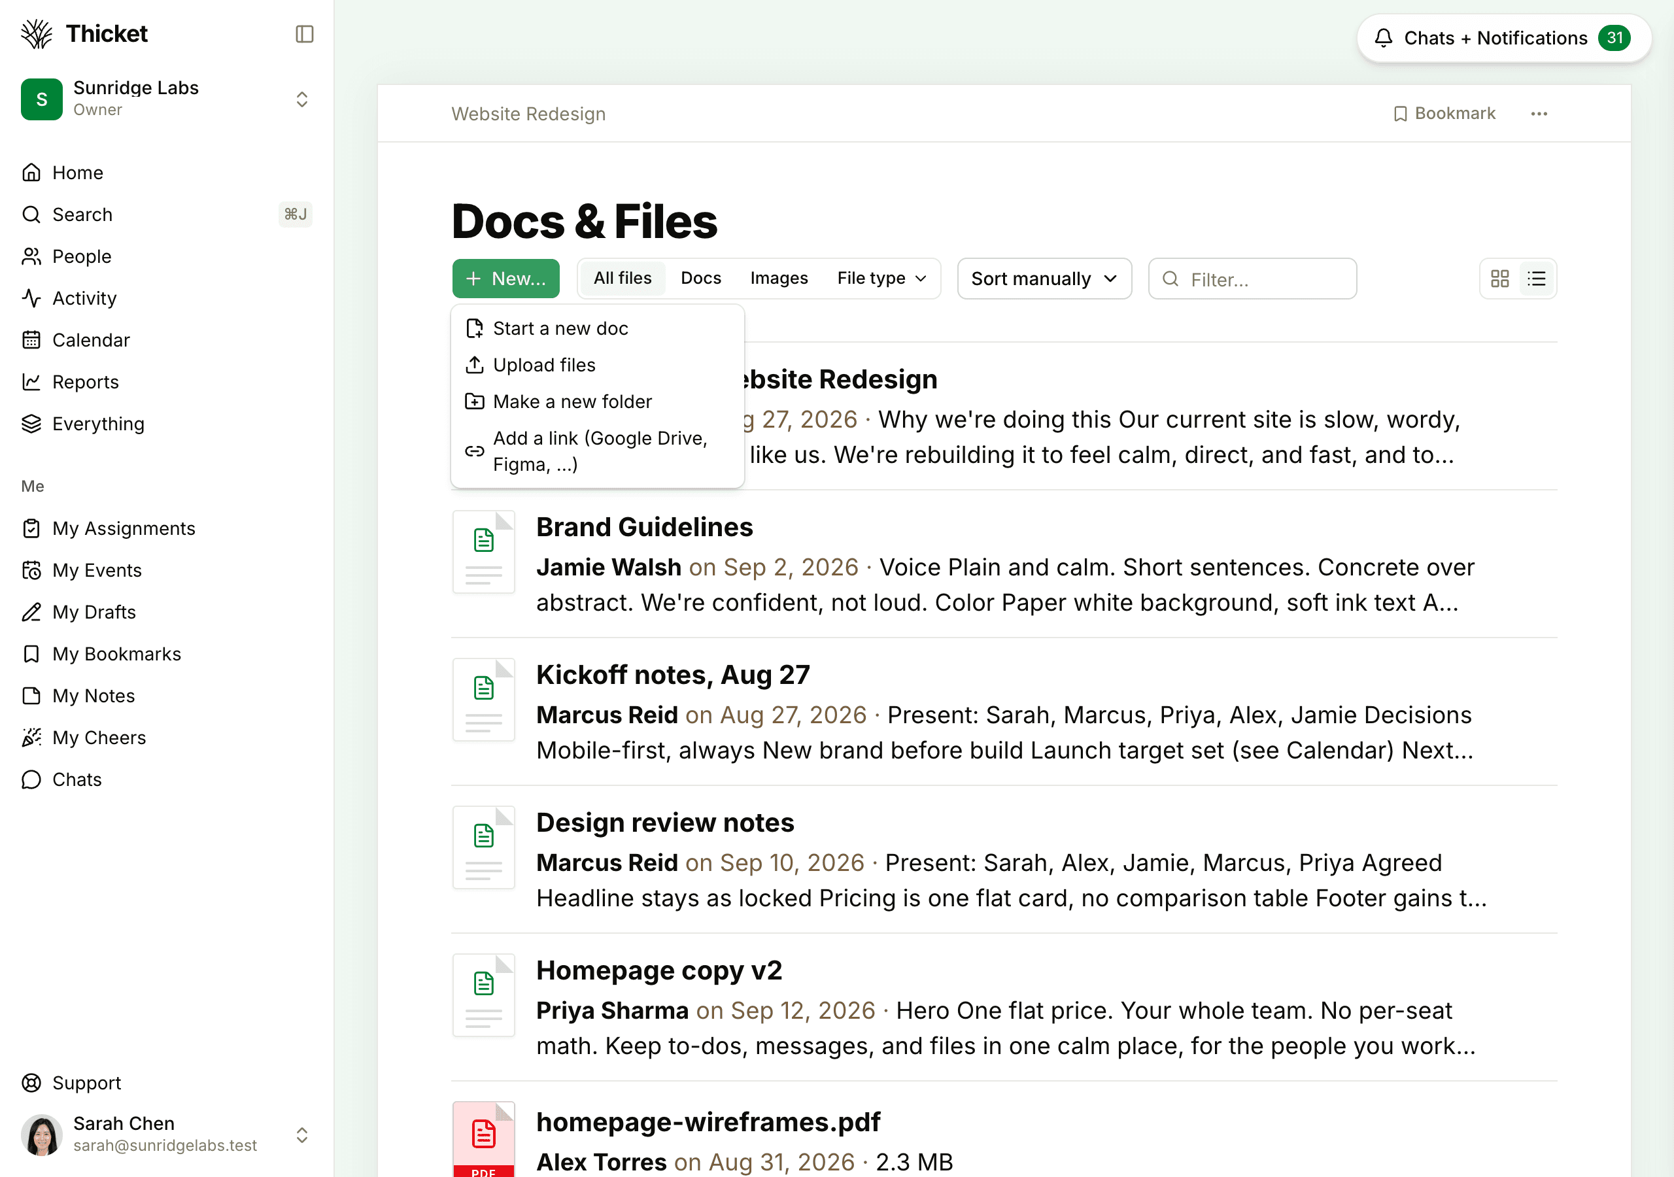Open My Cheers
This screenshot has width=1674, height=1177.
167,738
